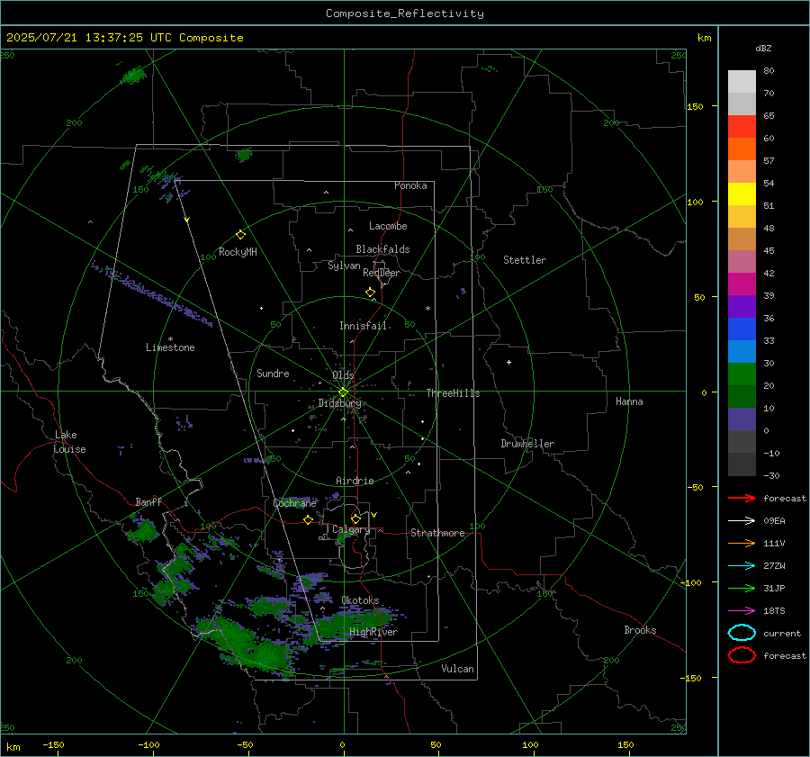Click the Red Deer city label

point(382,273)
